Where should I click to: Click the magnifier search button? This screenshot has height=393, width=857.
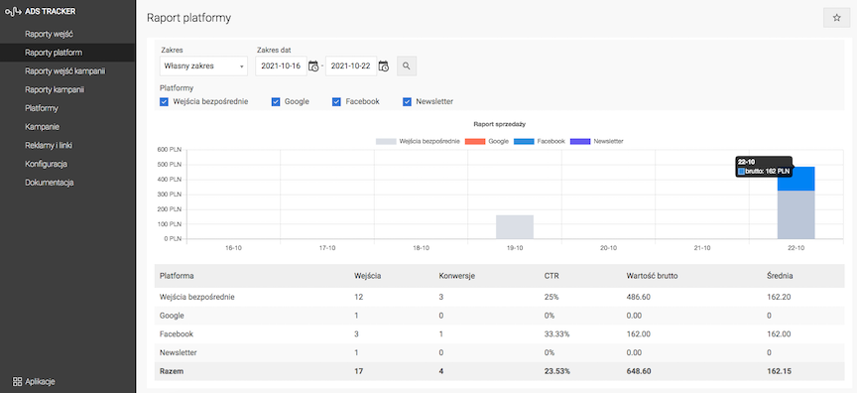click(x=407, y=66)
